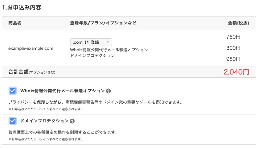Click the red 2,040円 total amount
The width and height of the screenshot is (259, 149).
[x=236, y=72]
